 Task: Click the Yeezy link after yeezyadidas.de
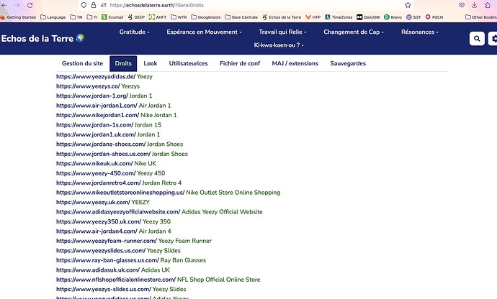pyautogui.click(x=145, y=77)
